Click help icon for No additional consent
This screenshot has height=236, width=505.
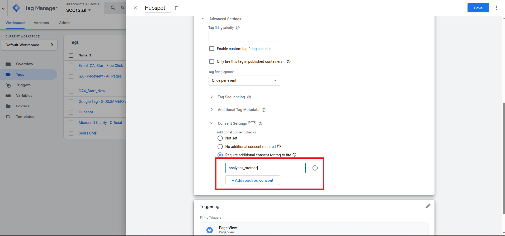pos(279,146)
